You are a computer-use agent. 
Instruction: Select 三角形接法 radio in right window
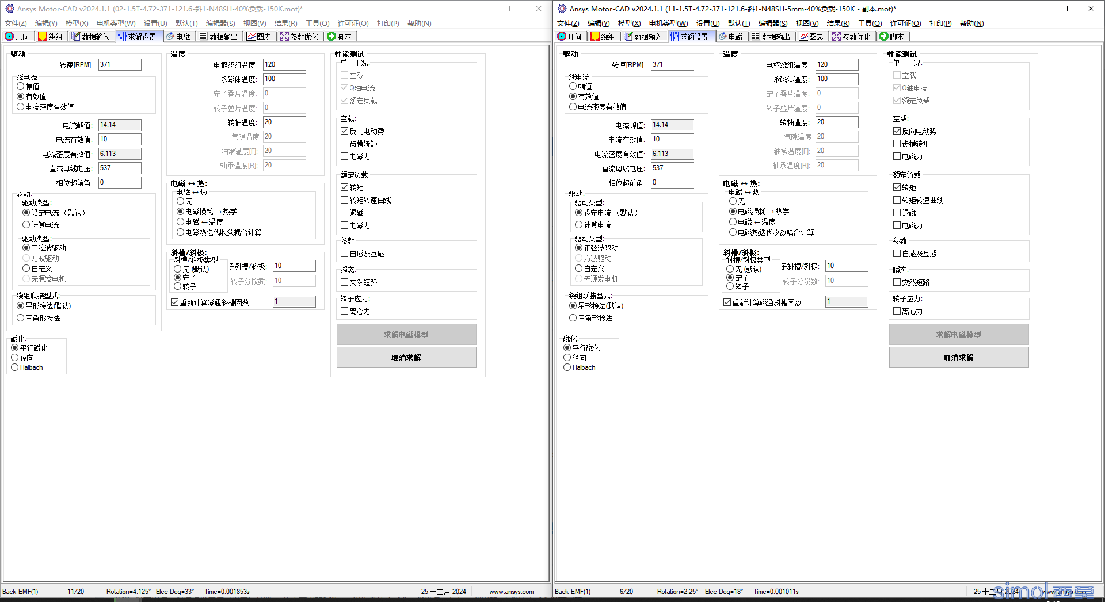coord(573,318)
